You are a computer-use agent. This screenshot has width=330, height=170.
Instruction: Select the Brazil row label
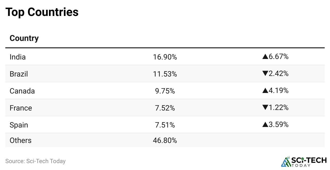click(19, 74)
